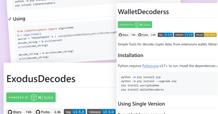
Task: Open the tag v1.5.0 badge in WalletDecoderss page
Action: (165, 35)
